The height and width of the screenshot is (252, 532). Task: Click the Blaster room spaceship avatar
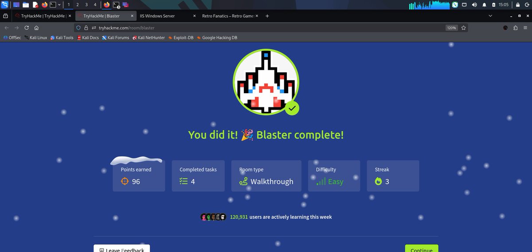[x=266, y=83]
